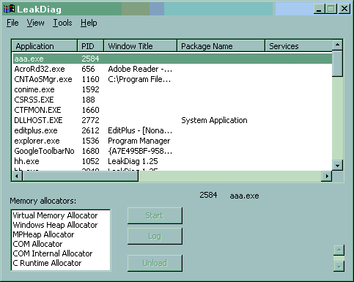This screenshot has width=354, height=282.
Task: Click the Unload button
Action: tap(155, 263)
